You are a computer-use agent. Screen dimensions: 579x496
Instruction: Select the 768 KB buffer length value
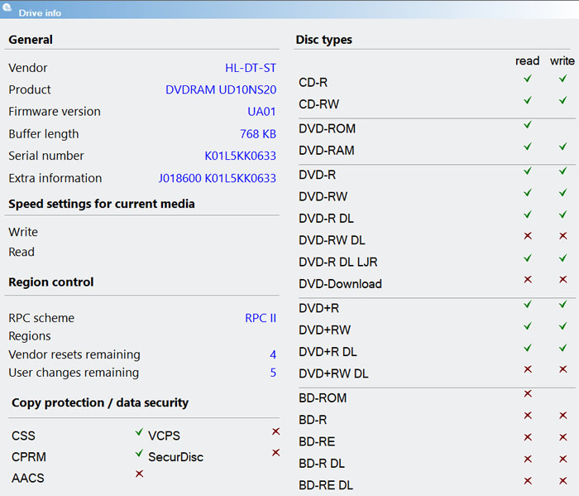coord(258,133)
